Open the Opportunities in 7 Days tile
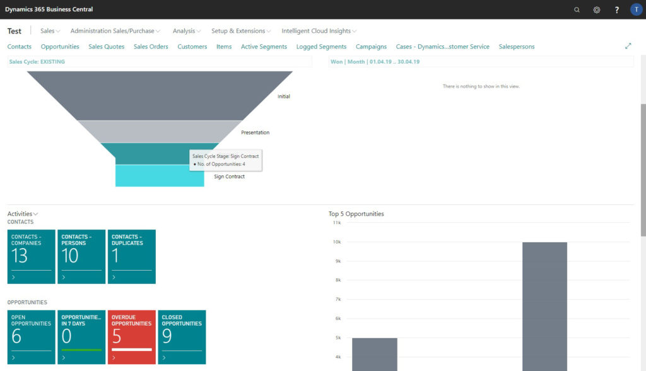 [81, 337]
